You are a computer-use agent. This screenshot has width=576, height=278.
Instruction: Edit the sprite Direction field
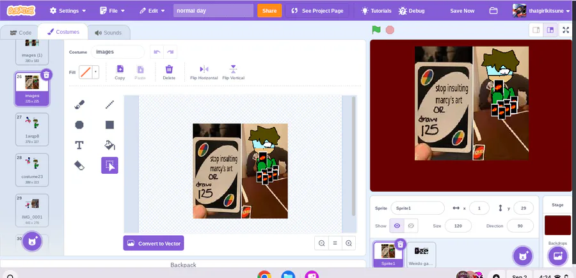pos(520,226)
